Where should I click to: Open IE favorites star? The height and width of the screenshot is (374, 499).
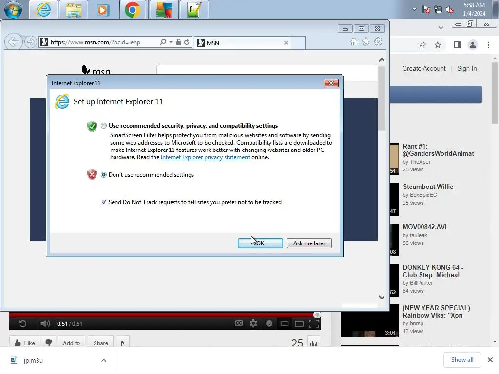point(366,42)
